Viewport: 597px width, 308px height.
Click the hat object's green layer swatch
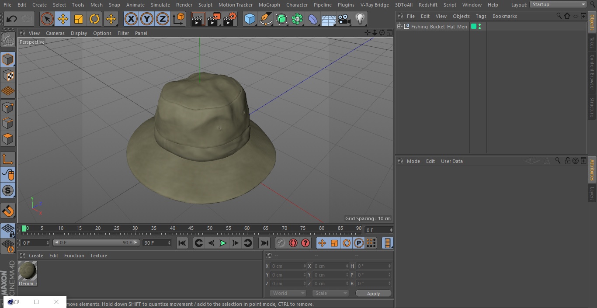tap(474, 27)
